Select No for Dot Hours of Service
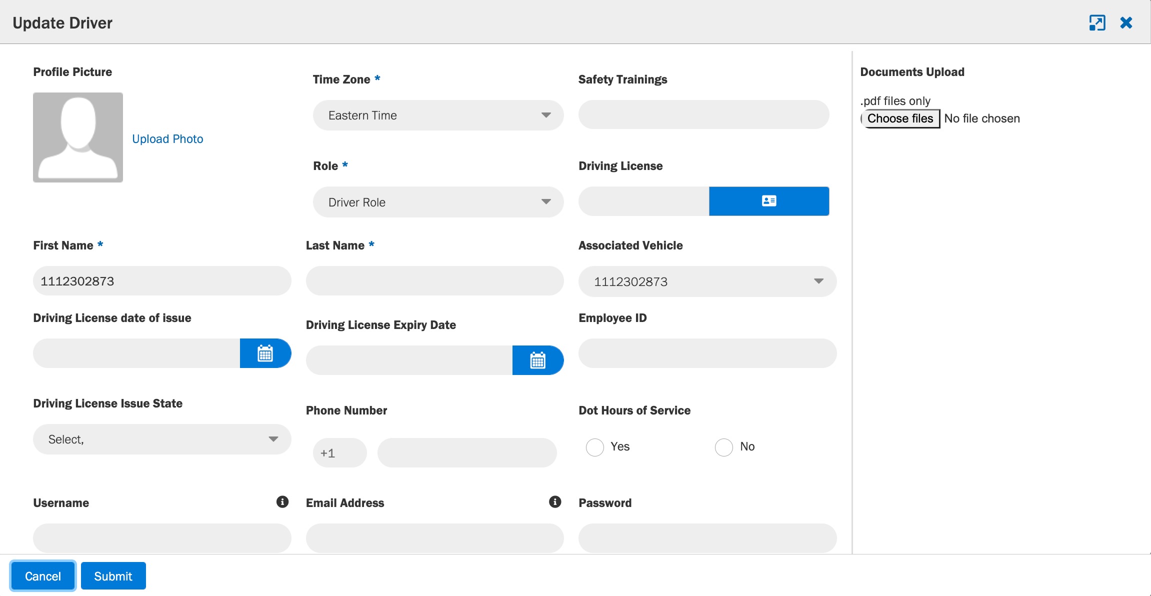This screenshot has height=596, width=1151. coord(724,447)
